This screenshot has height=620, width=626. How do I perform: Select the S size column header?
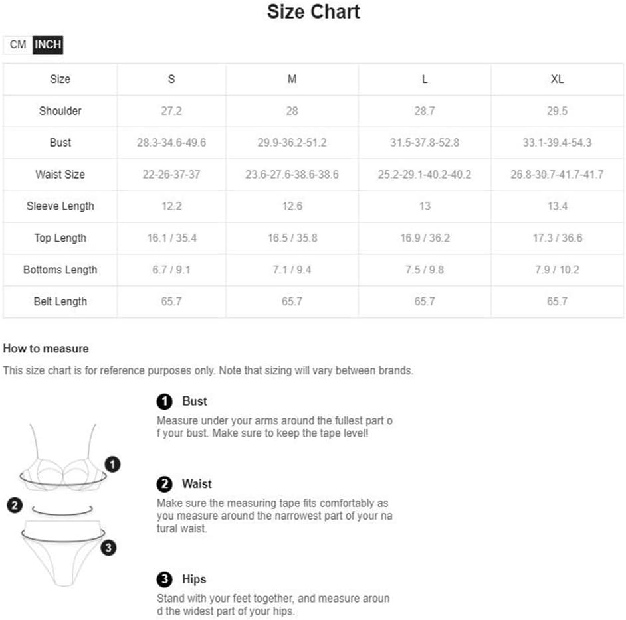tap(171, 79)
